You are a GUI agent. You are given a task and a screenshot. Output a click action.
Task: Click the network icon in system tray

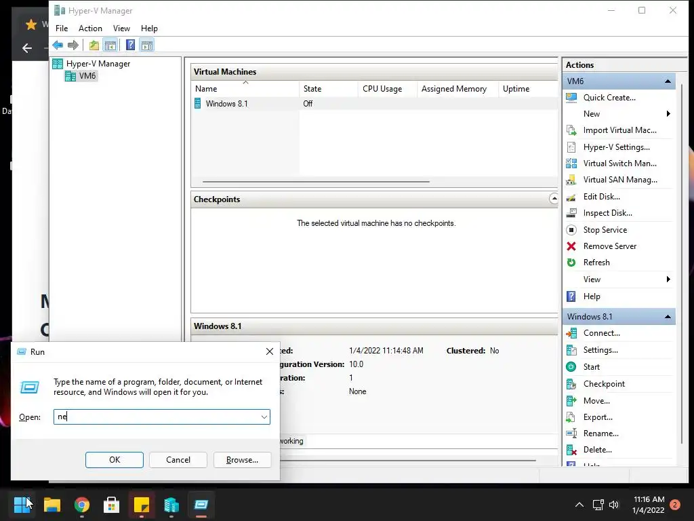point(598,505)
